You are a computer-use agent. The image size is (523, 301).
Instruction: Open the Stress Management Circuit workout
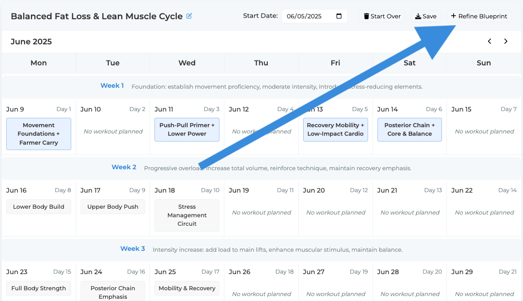pyautogui.click(x=187, y=215)
